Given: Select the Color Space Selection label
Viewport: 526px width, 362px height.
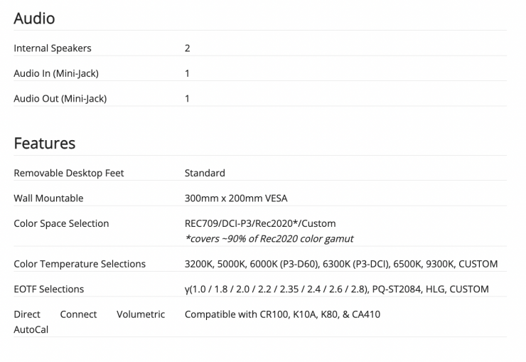Looking at the screenshot, I should [x=61, y=223].
